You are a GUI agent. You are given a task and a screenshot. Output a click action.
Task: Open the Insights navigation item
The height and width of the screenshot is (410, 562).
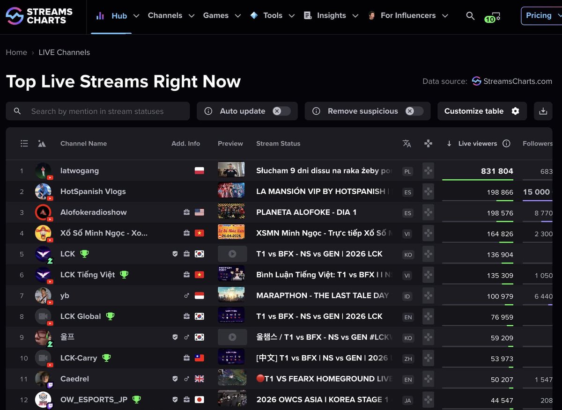point(332,15)
